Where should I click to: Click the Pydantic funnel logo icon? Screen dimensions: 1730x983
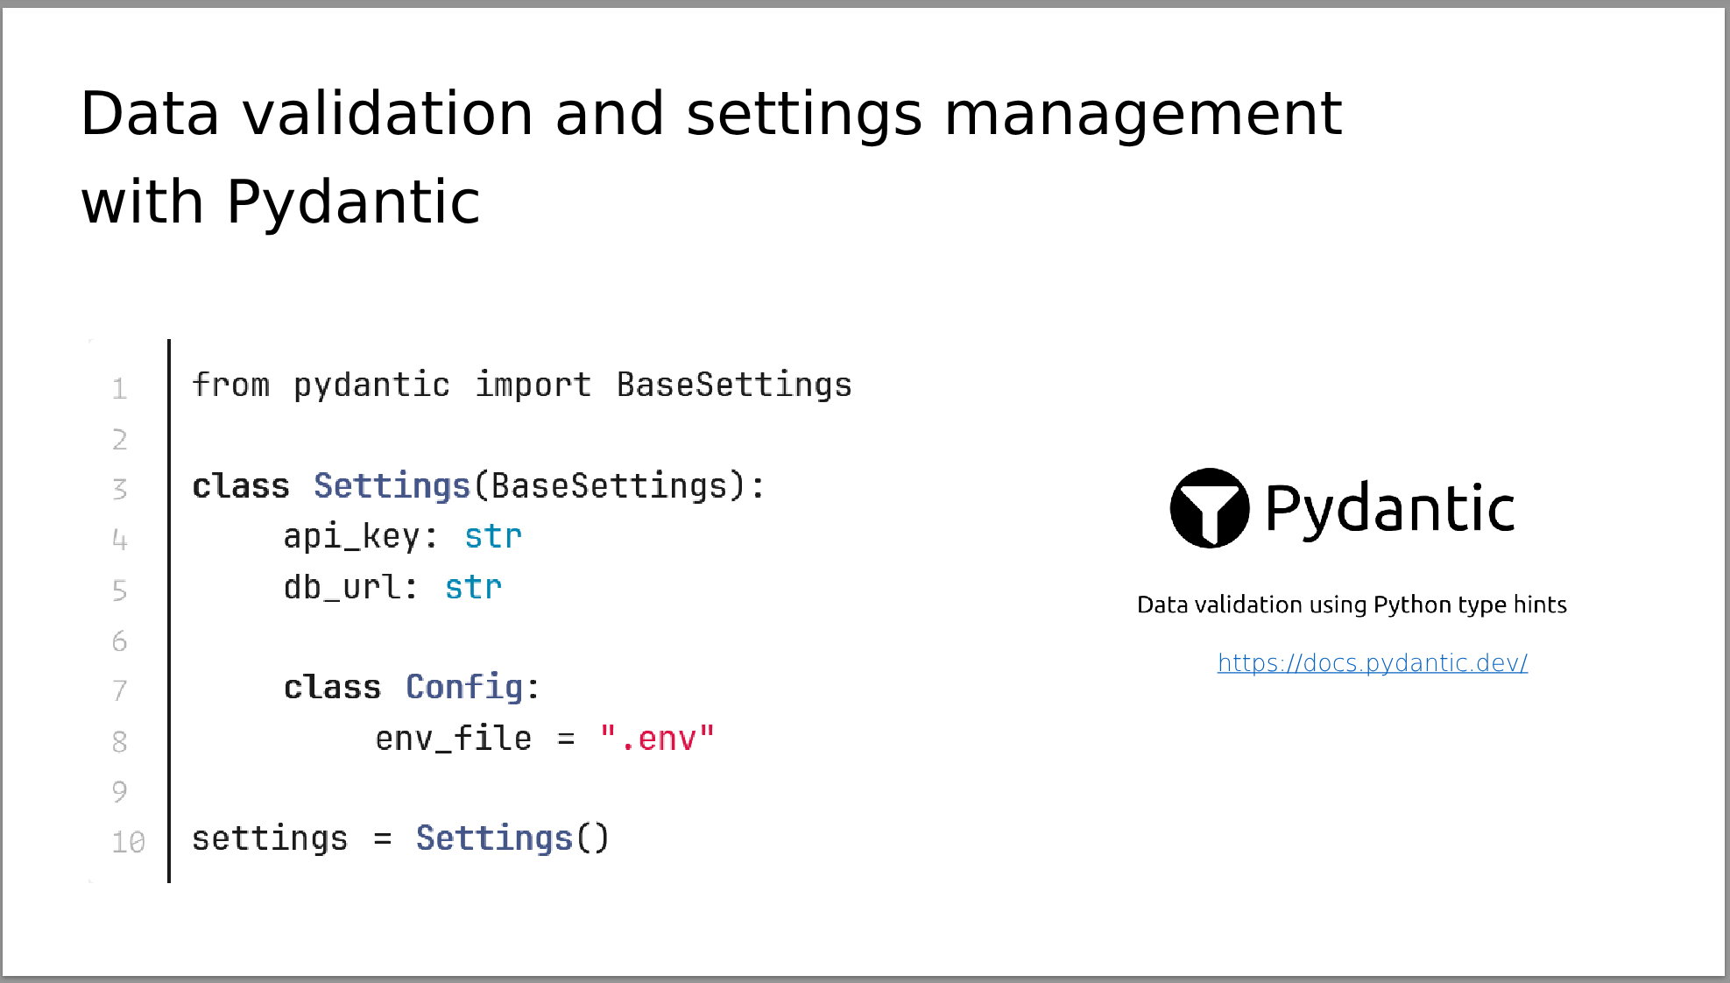tap(1209, 508)
